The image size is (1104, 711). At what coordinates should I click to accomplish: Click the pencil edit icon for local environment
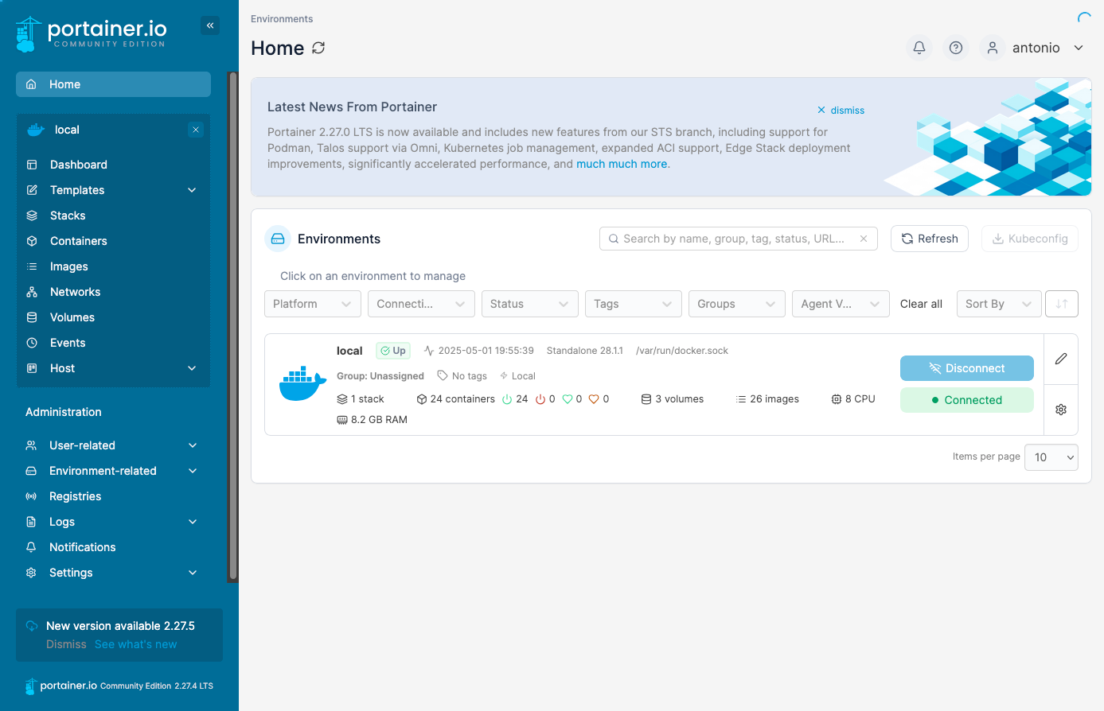coord(1061,359)
